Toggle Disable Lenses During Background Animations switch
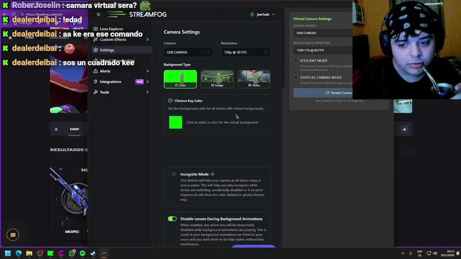This screenshot has width=461, height=259. 172,219
